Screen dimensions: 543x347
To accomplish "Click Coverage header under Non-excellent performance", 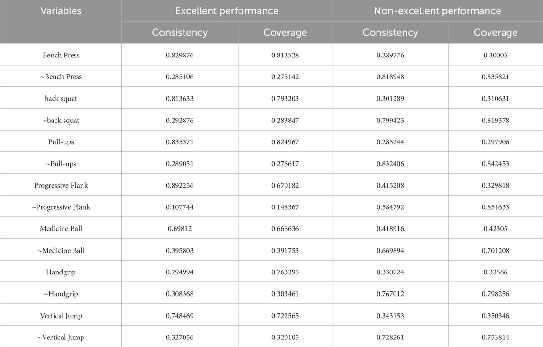I will click(x=496, y=33).
